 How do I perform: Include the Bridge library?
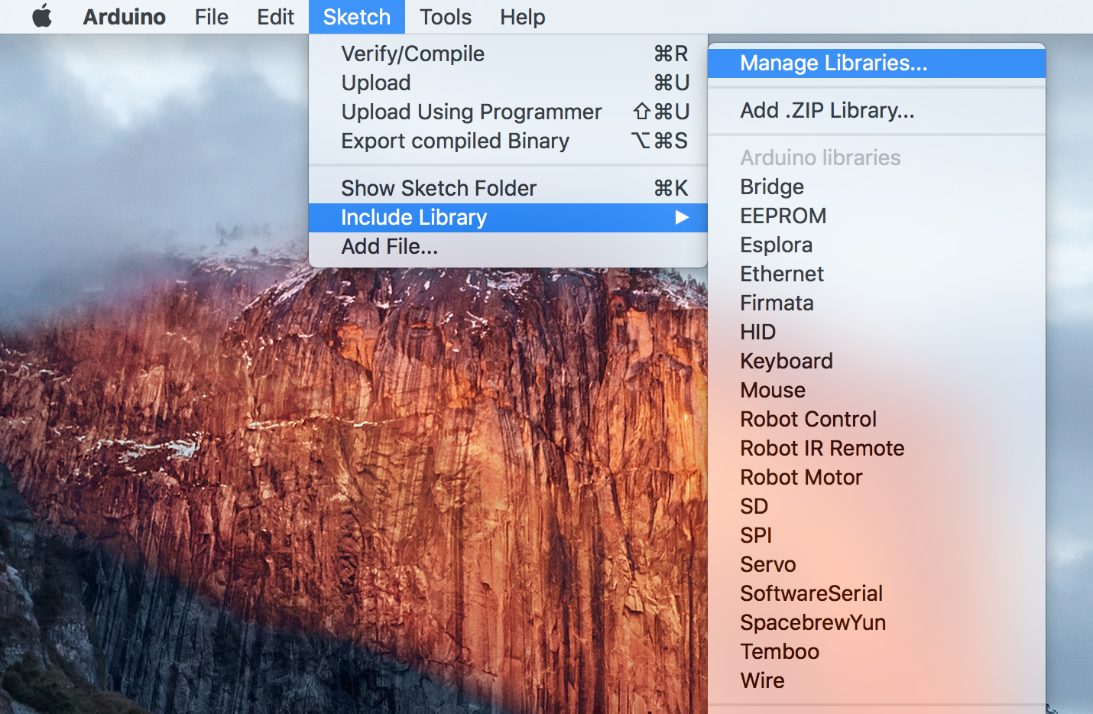[x=877, y=187]
